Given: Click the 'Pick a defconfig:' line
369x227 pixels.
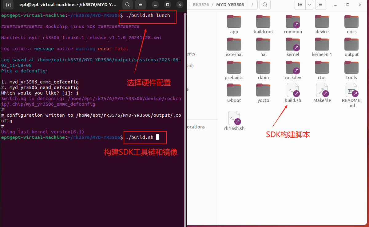Looking at the screenshot, I should (x=25, y=71).
